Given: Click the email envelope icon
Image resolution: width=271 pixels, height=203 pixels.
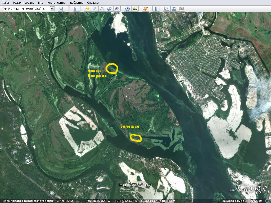Looking at the screenshot, I should point(166,9).
